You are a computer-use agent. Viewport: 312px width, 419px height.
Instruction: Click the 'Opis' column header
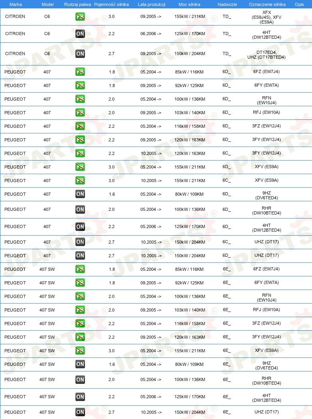pos(299,4)
